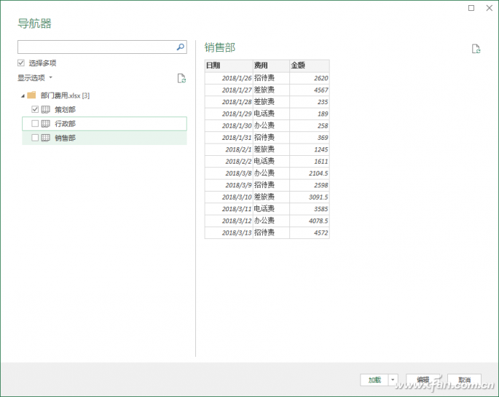Check the 销售部 sheet checkbox

click(x=35, y=138)
